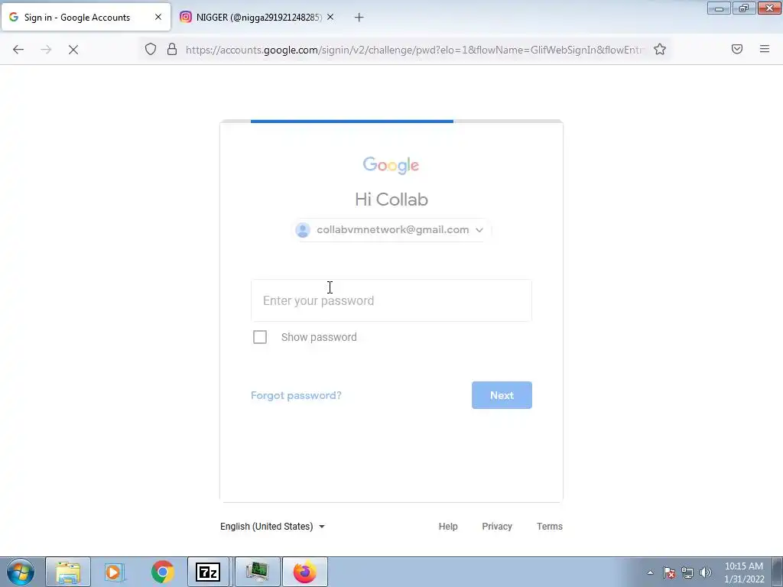Expand the collabvmnetwork@gmail.com account chooser
The height and width of the screenshot is (587, 783).
click(x=391, y=229)
